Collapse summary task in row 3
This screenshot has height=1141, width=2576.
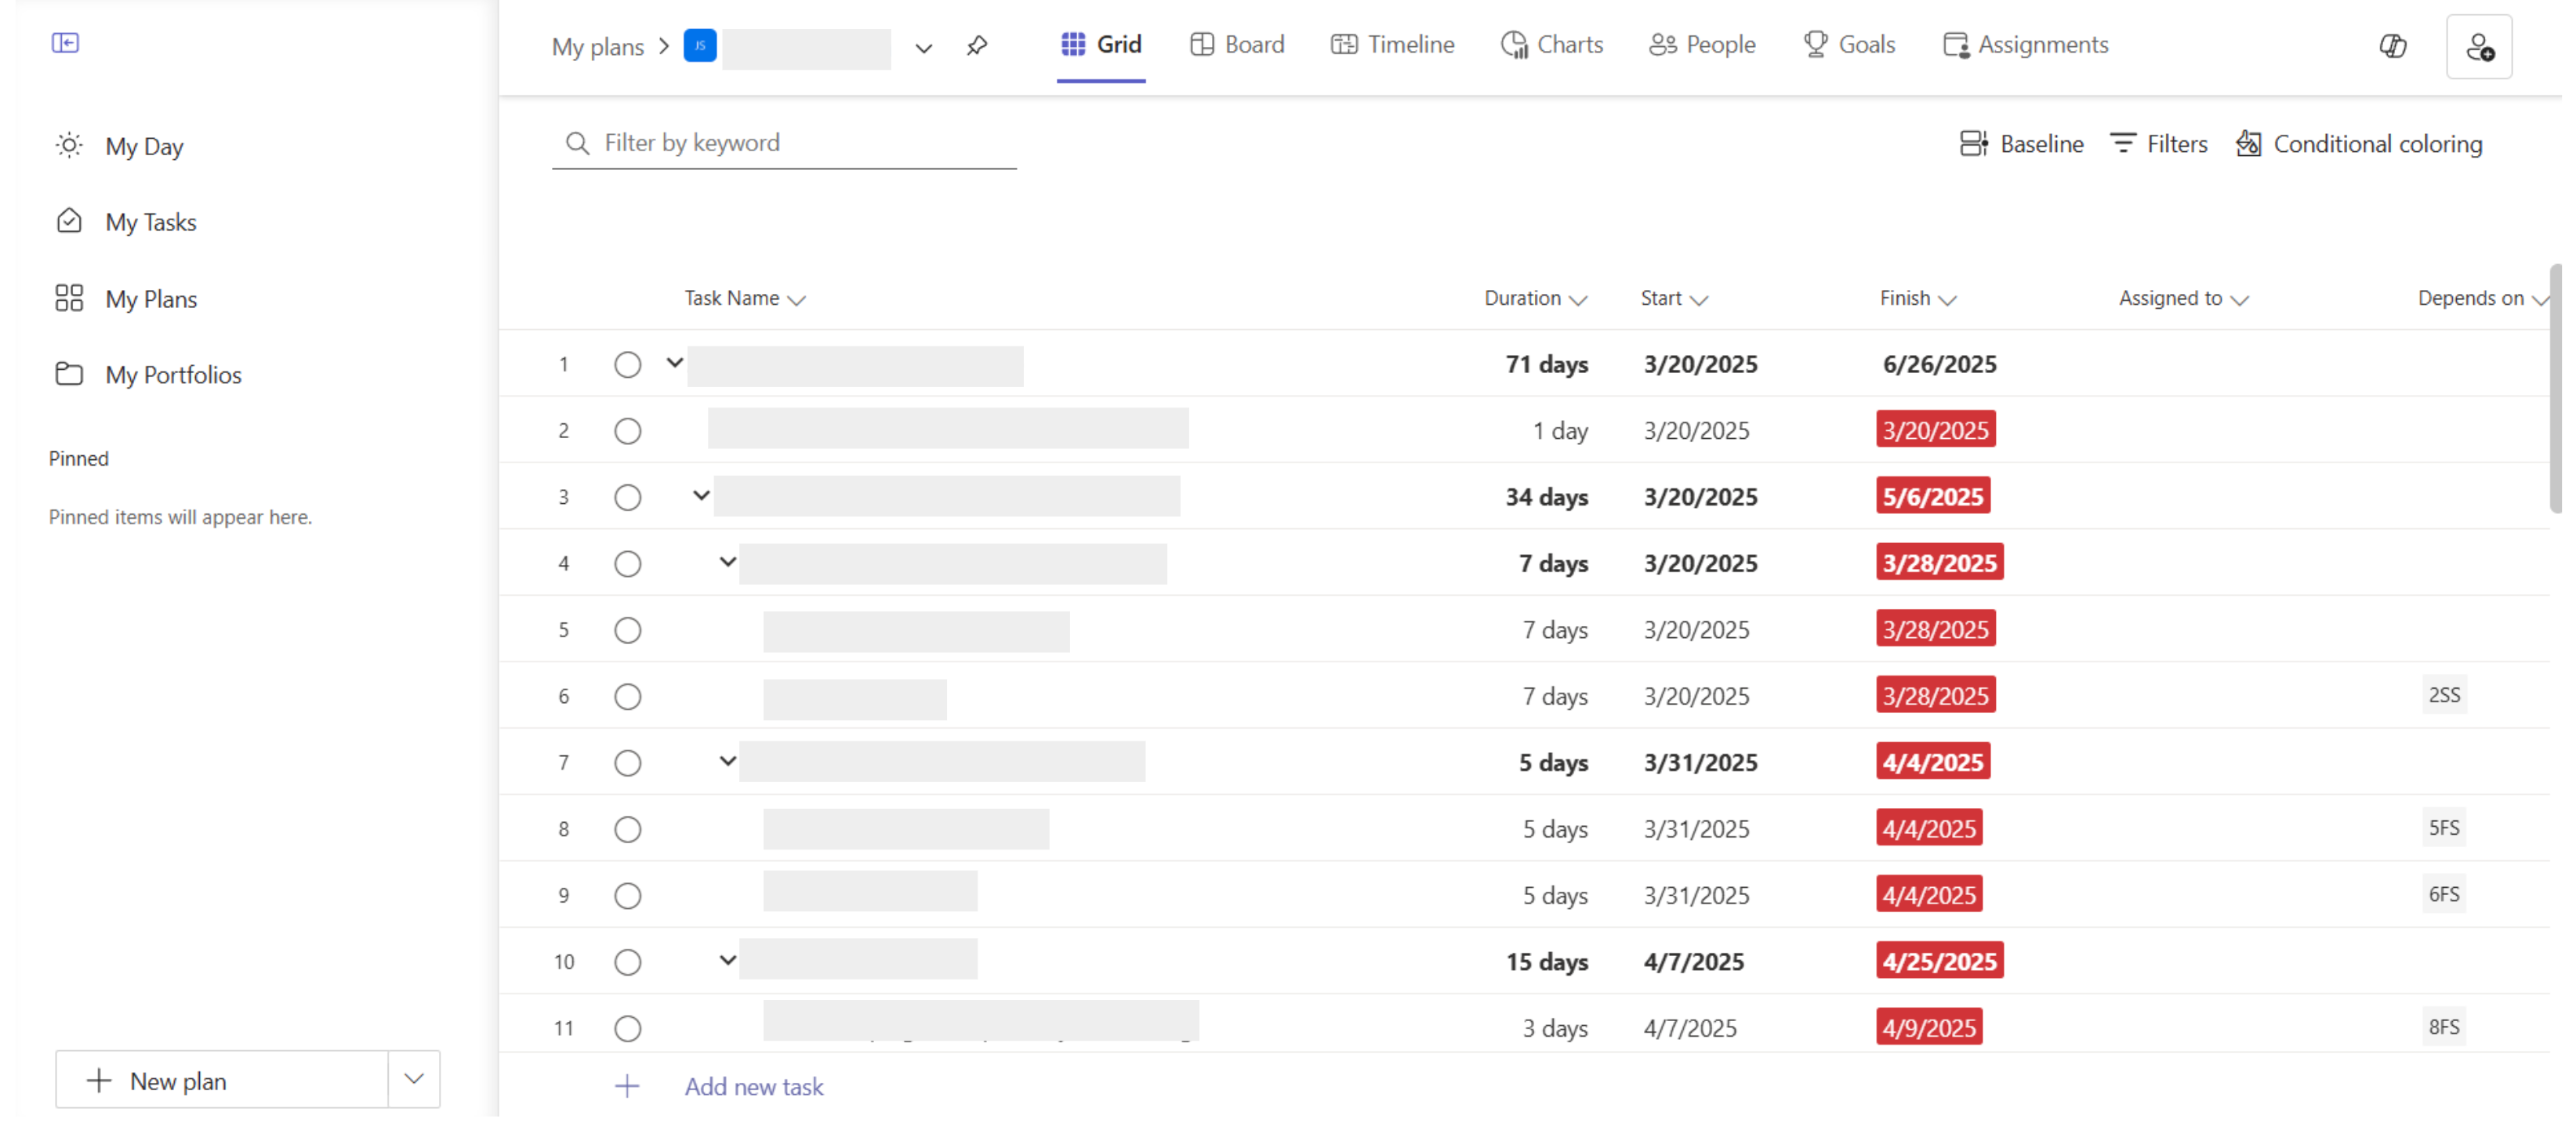[x=701, y=496]
